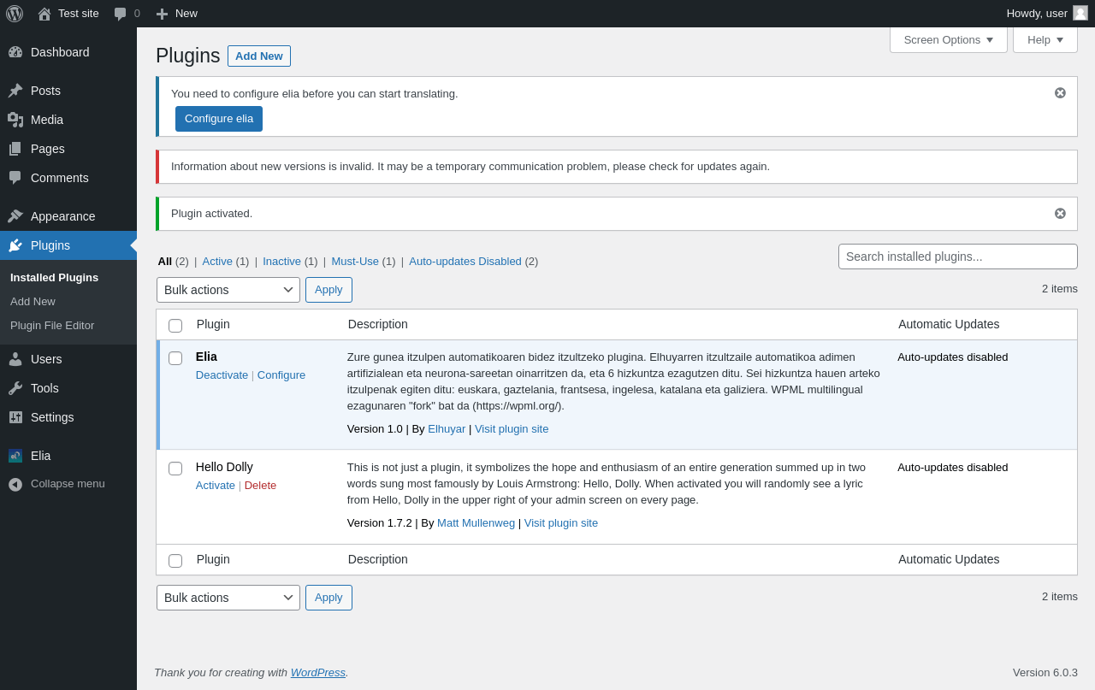Open the top Bulk actions dropdown
The height and width of the screenshot is (690, 1095).
[228, 290]
